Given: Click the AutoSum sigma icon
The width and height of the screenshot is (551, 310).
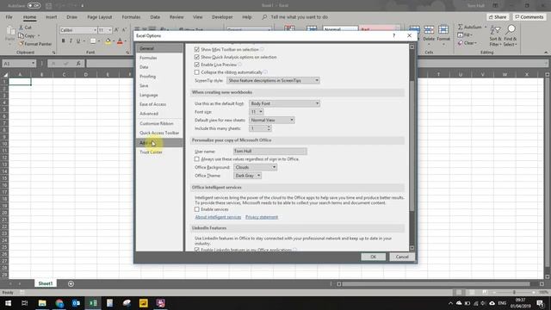Looking at the screenshot, I should click(x=461, y=27).
